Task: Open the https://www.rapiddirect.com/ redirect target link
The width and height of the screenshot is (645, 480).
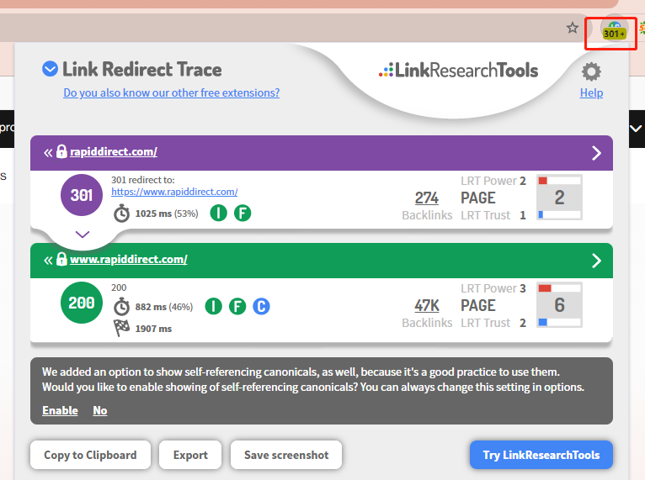Action: pyautogui.click(x=174, y=192)
